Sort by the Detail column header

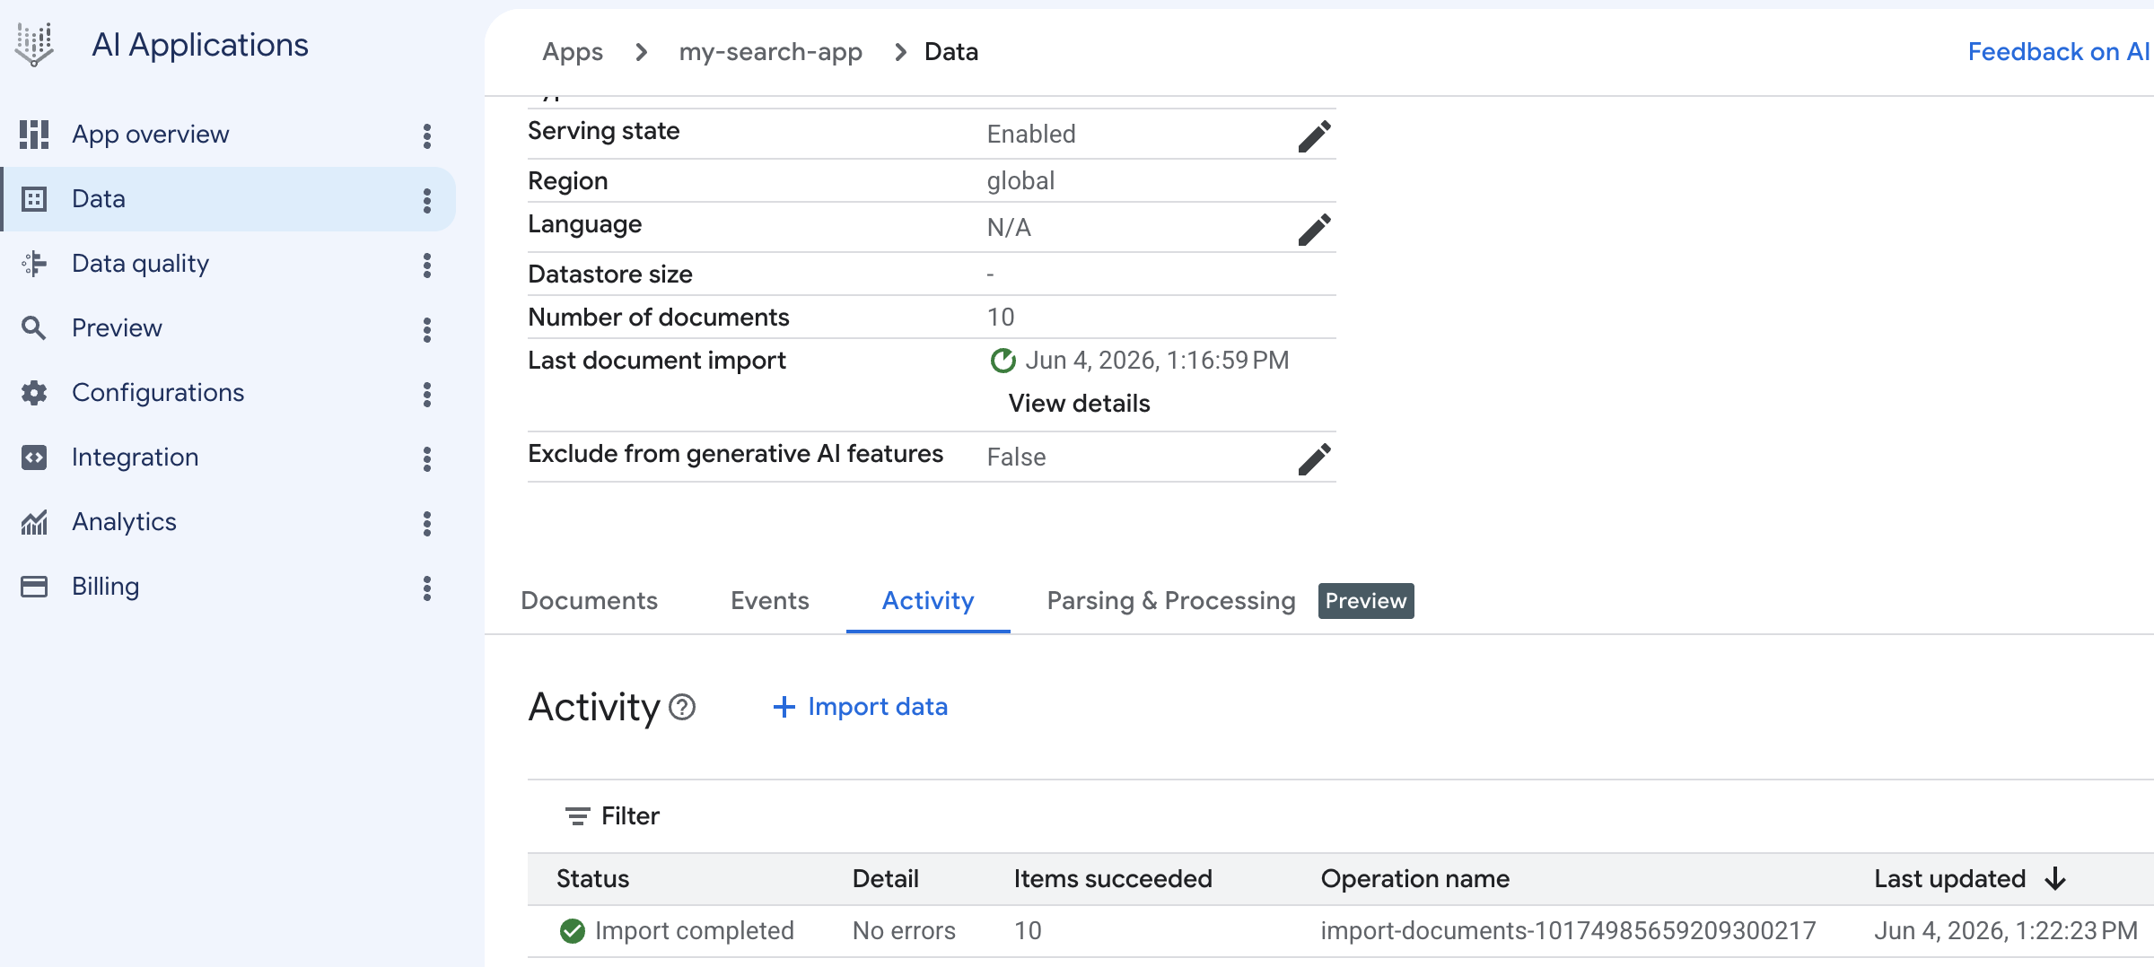885,879
